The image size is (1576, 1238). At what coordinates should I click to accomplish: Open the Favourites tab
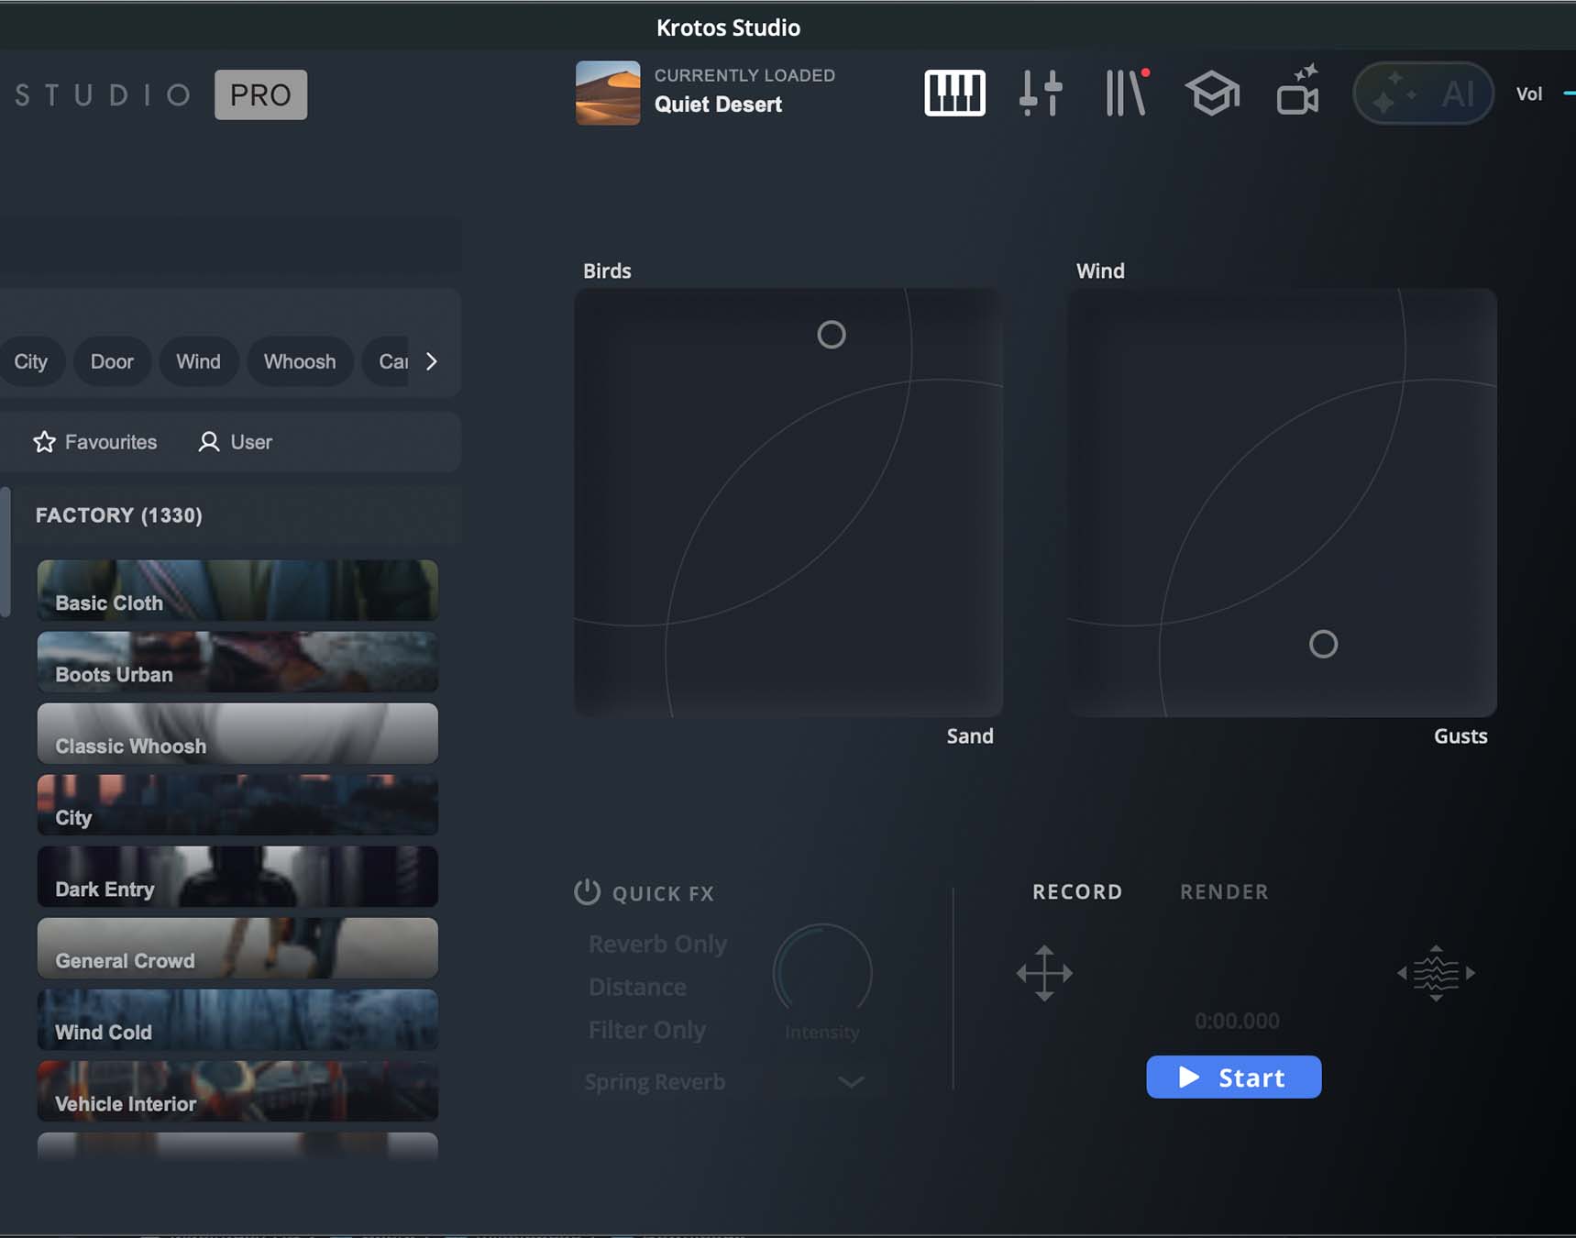[95, 442]
